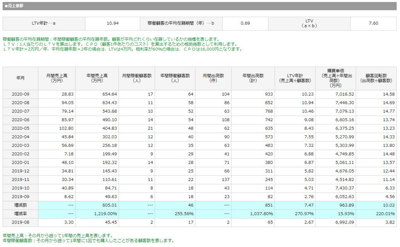This screenshot has height=247, width=400.
Task: Click the 0.69 average tenure value
Action: (245, 23)
